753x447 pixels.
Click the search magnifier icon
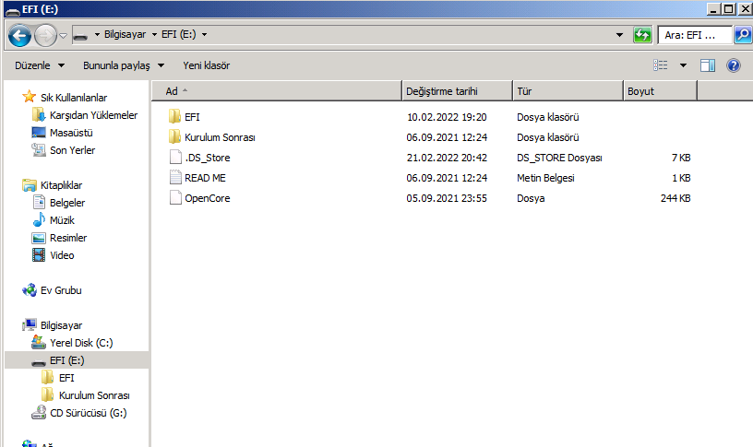[x=743, y=35]
